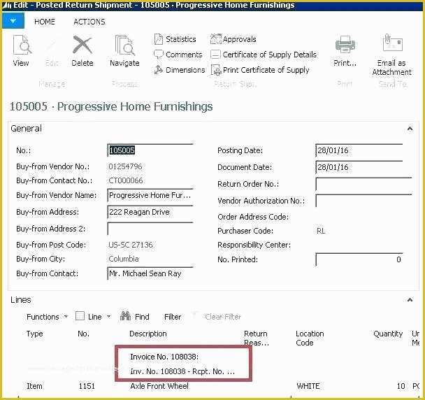Click contact number CT000066

126,180
